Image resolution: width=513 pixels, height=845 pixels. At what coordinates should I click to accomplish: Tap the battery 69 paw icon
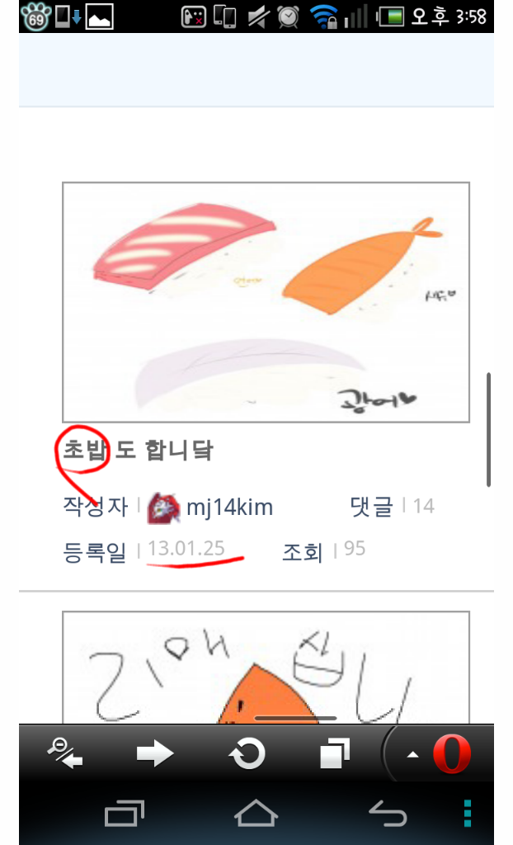tap(35, 17)
